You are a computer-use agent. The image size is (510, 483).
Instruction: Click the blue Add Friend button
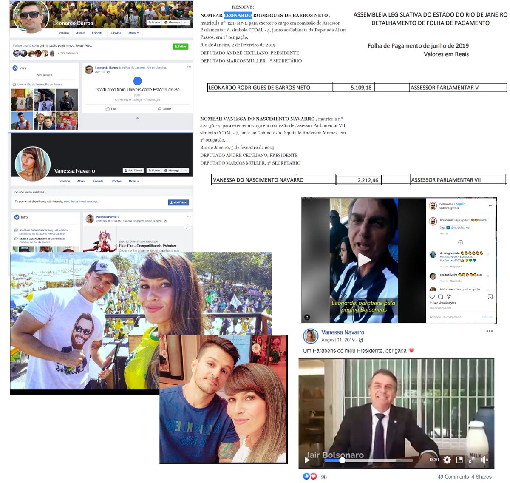[178, 202]
